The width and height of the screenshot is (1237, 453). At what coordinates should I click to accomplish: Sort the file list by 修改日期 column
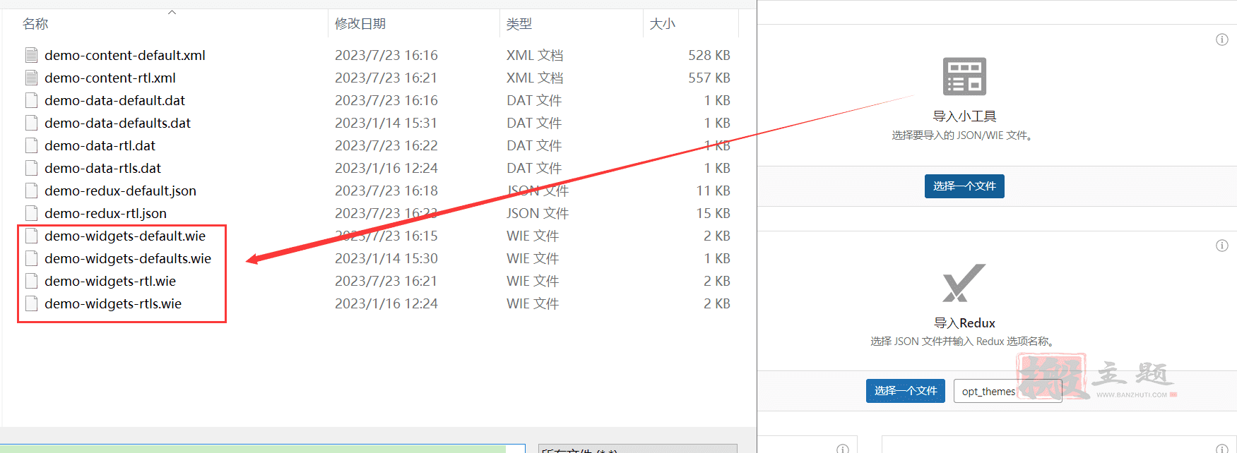(x=360, y=24)
